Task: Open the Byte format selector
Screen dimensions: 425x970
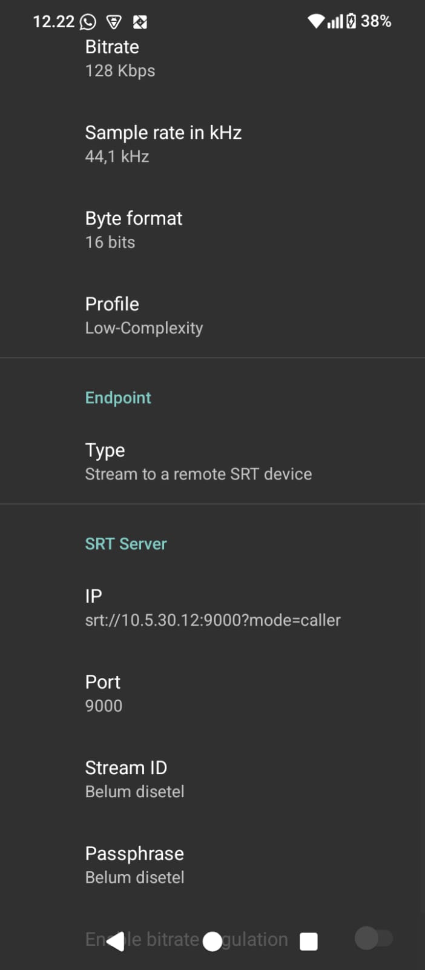Action: tap(212, 229)
